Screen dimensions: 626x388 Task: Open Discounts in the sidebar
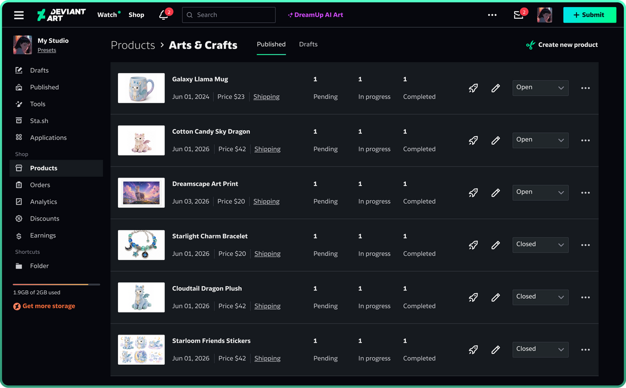coord(56,218)
